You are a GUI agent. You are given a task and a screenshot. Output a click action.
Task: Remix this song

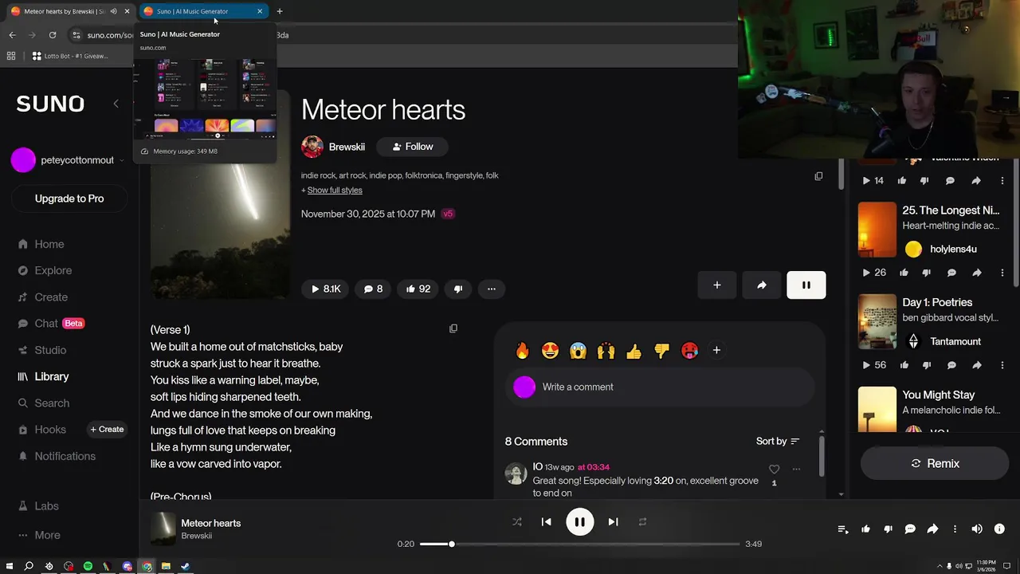point(934,463)
